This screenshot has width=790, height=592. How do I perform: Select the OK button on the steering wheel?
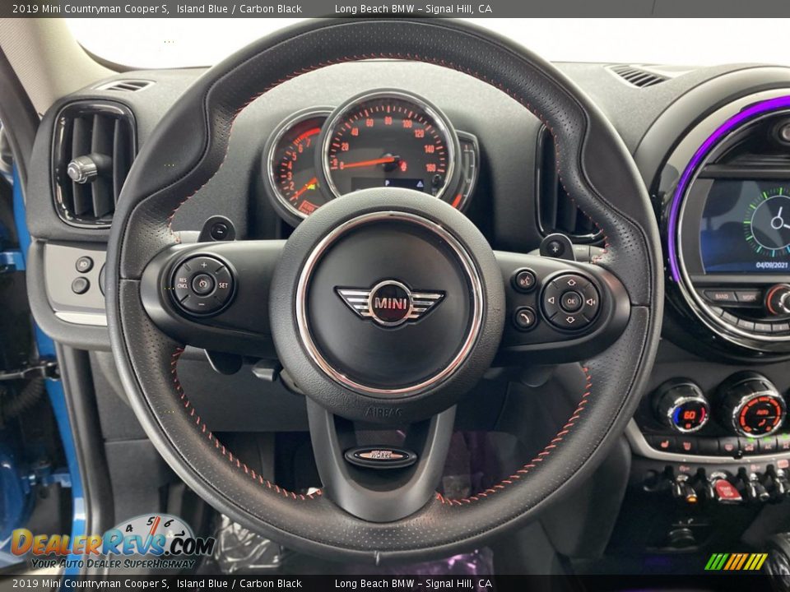(571, 301)
